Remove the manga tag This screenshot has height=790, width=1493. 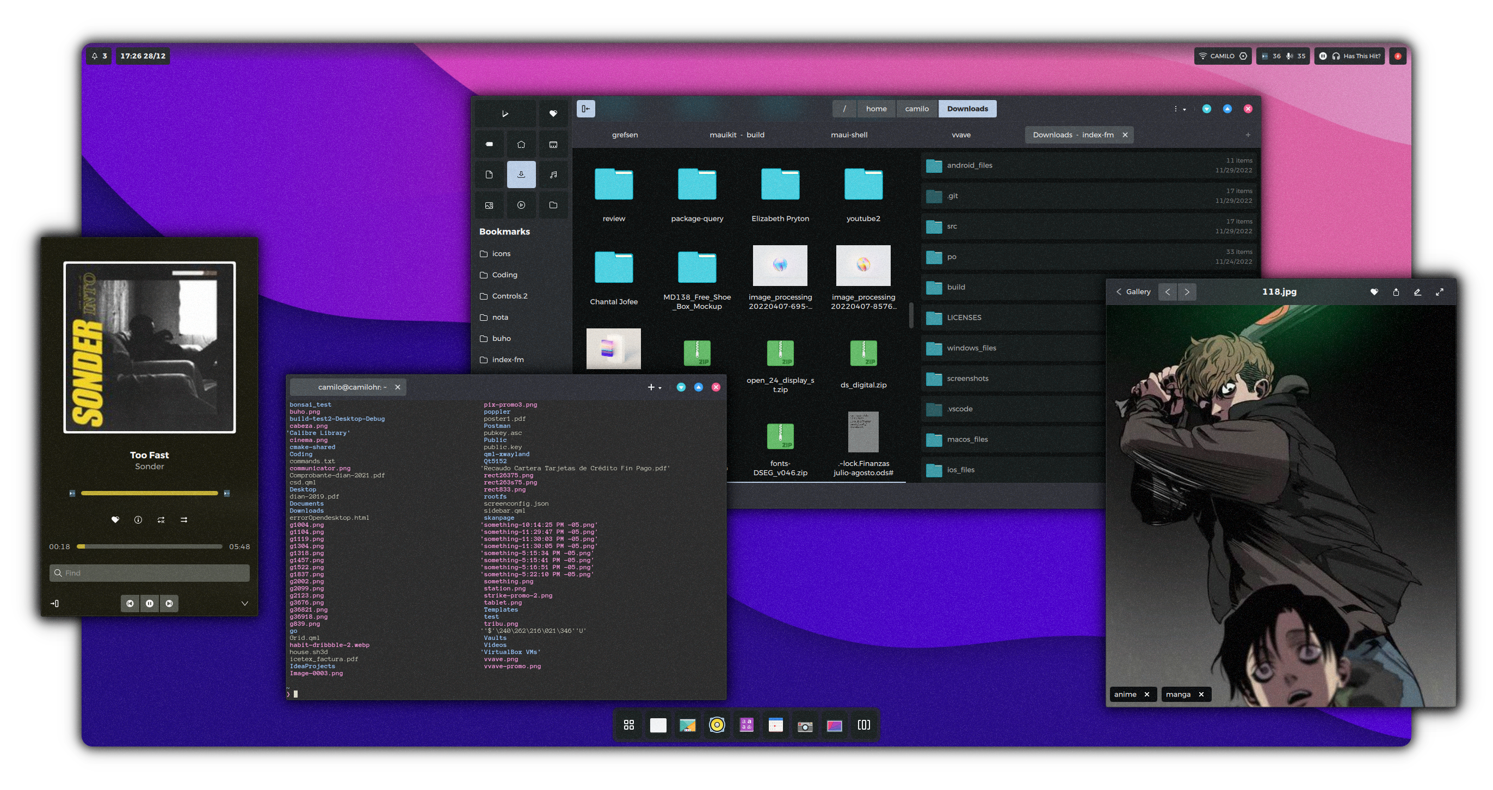[x=1200, y=694]
